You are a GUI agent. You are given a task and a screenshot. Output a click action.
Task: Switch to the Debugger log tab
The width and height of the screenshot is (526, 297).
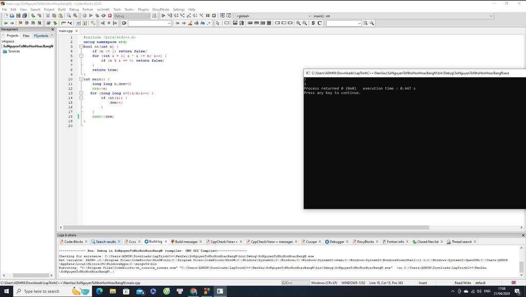click(337, 242)
